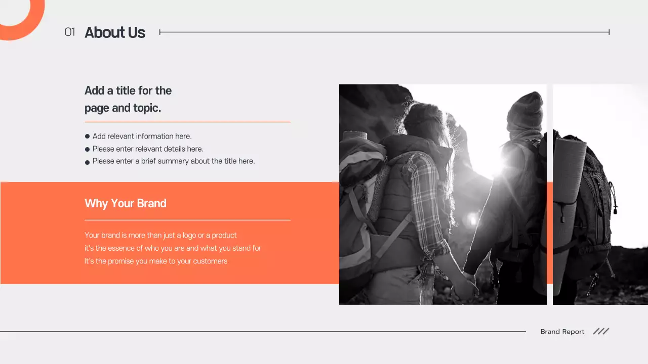Click the bullet dot before Add relevant information
The height and width of the screenshot is (364, 648).
87,136
